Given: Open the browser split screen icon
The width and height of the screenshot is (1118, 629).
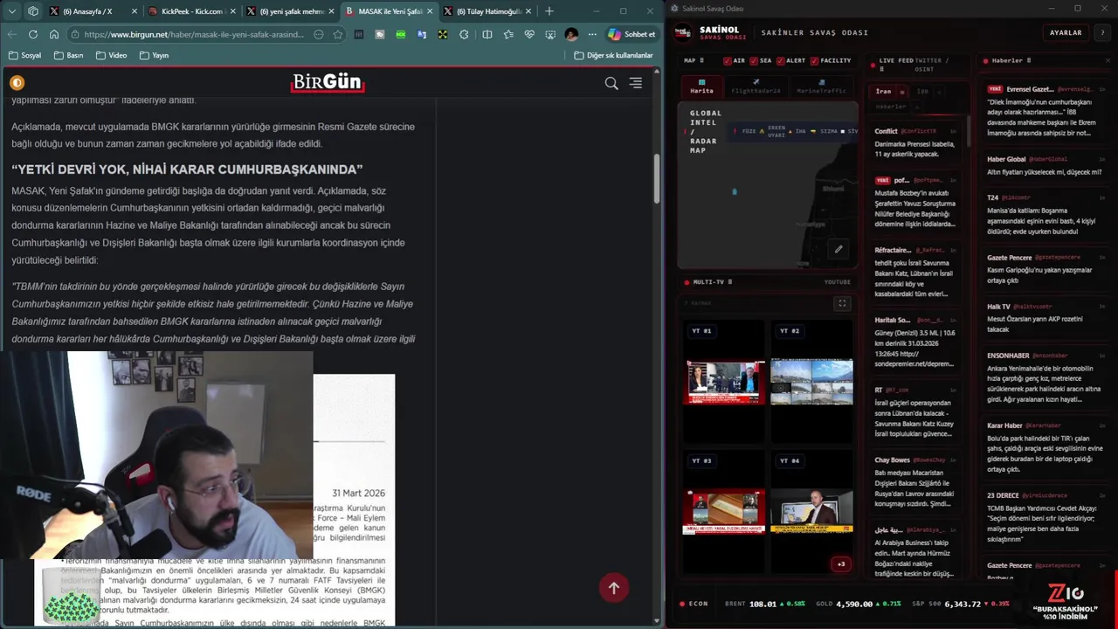Looking at the screenshot, I should 487,34.
